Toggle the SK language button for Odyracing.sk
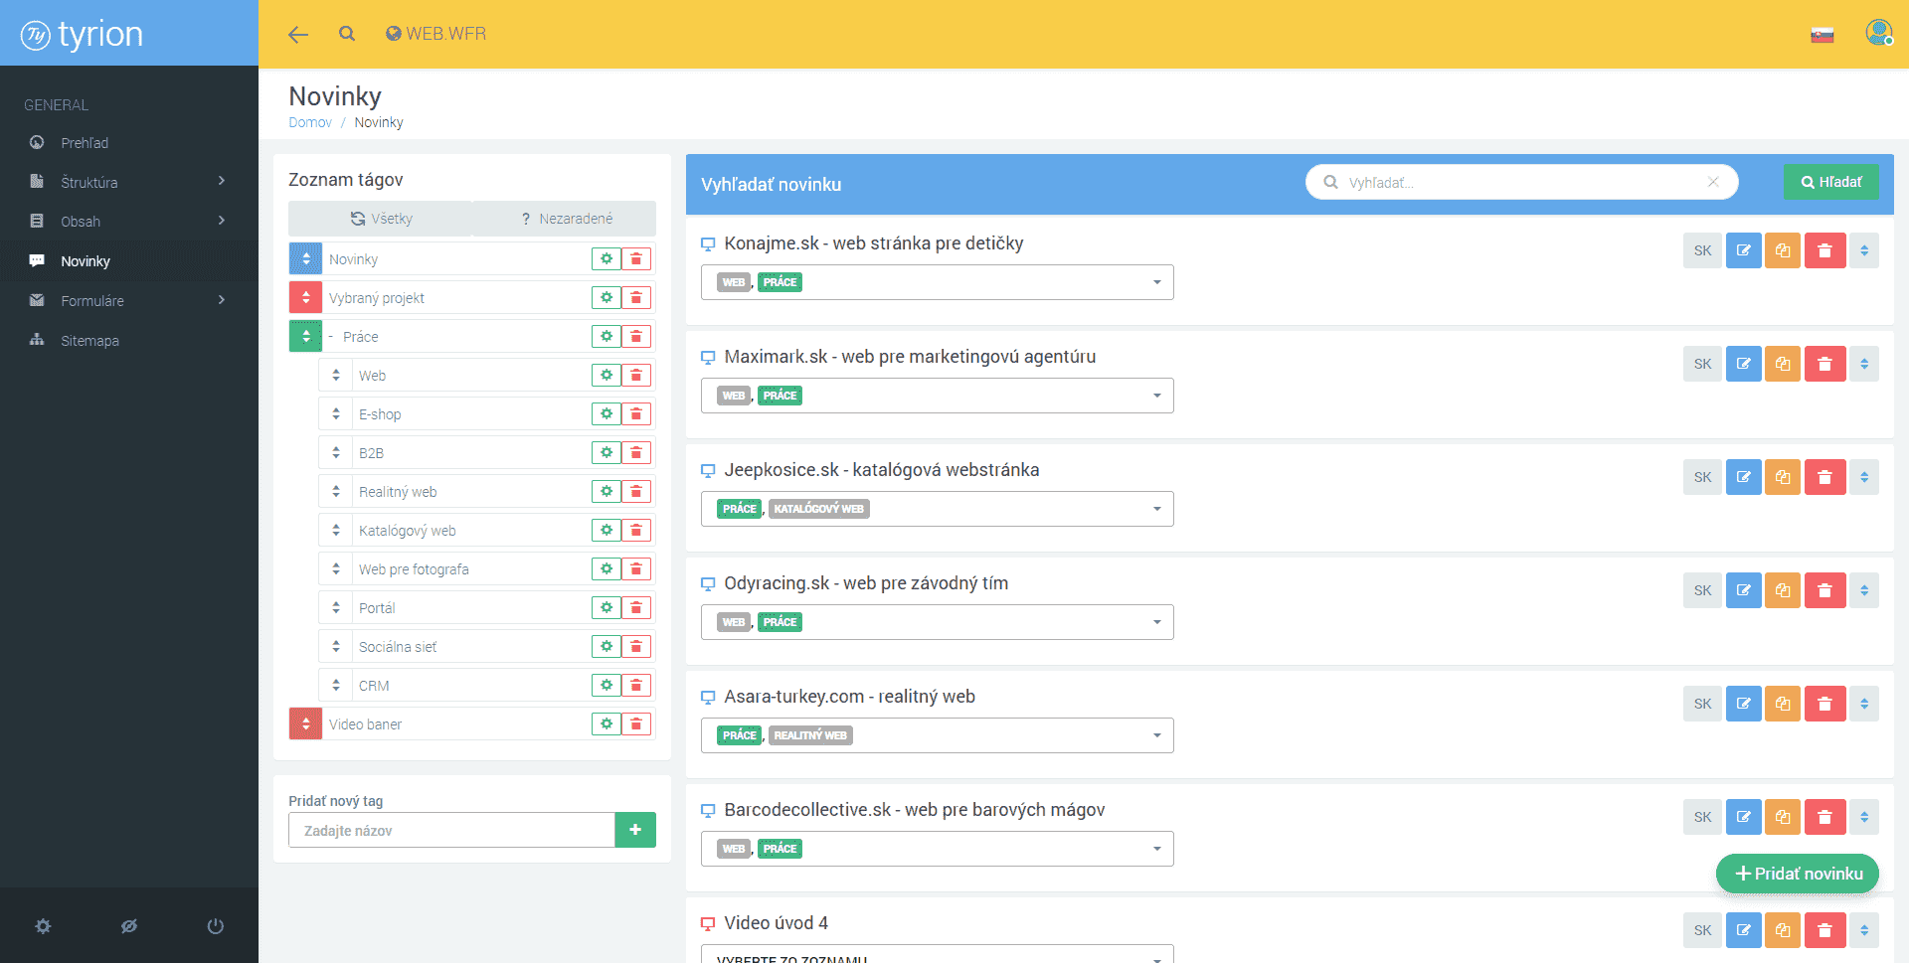Image resolution: width=1909 pixels, height=963 pixels. click(1702, 591)
